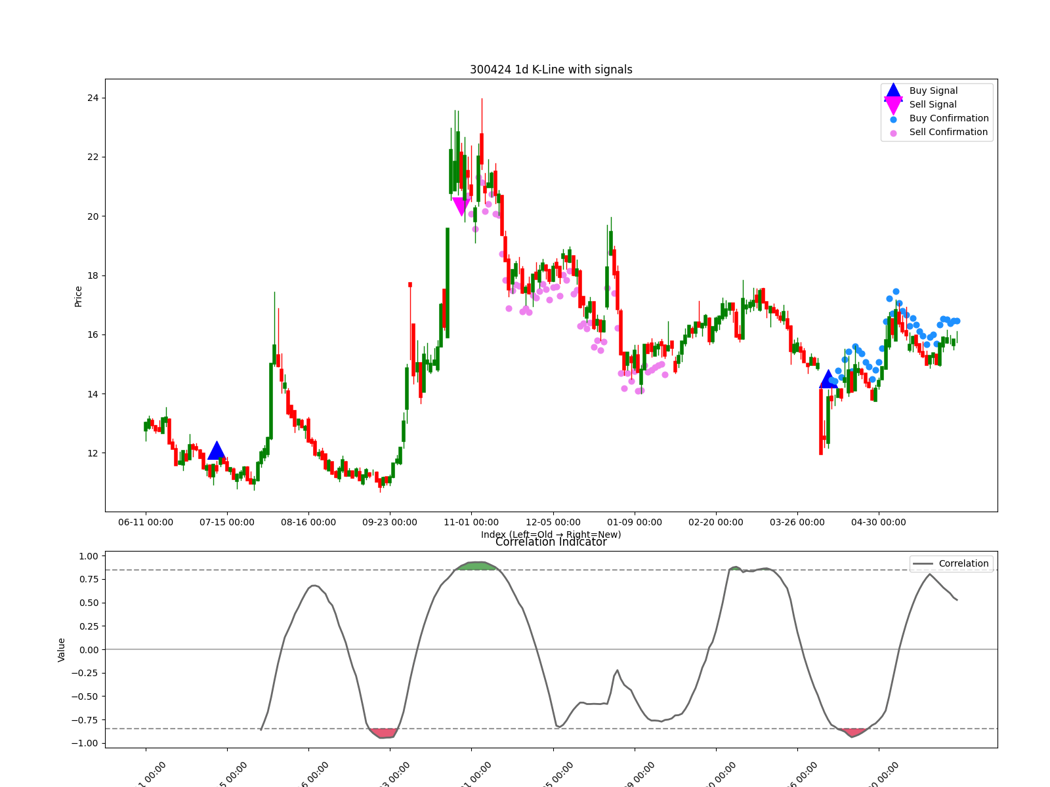The height and width of the screenshot is (787, 1050).
Task: Click the correlation tick label '1.00'
Action: 89,556
